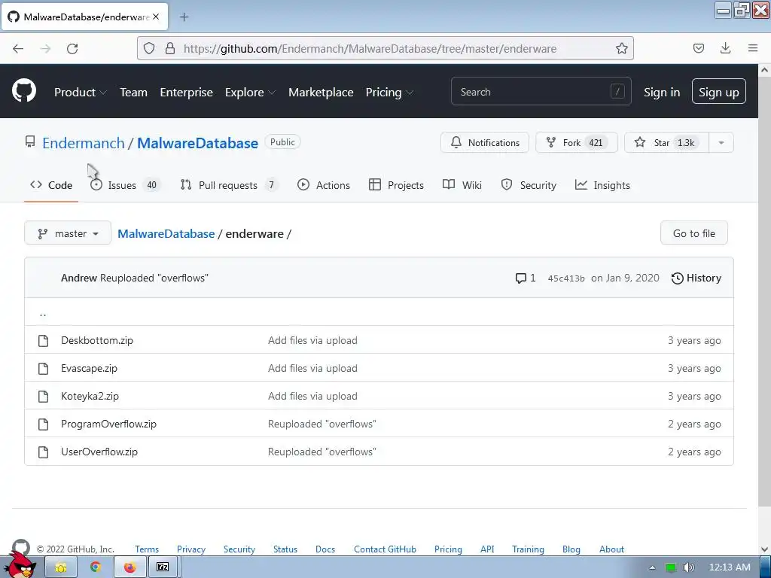This screenshot has width=771, height=578.
Task: Switch to the Actions tab
Action: click(324, 185)
